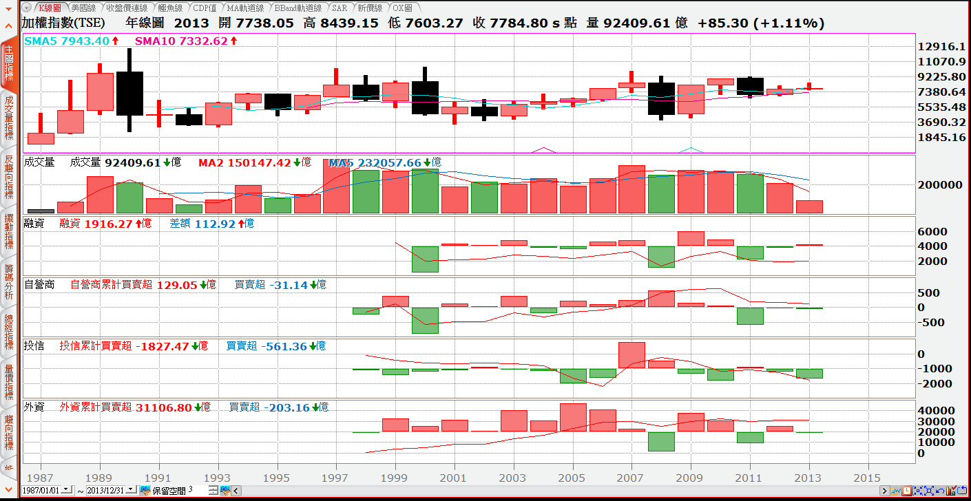The width and height of the screenshot is (971, 501).
Task: Click +85.30 (+1.11%) change text
Action: pyautogui.click(x=760, y=23)
